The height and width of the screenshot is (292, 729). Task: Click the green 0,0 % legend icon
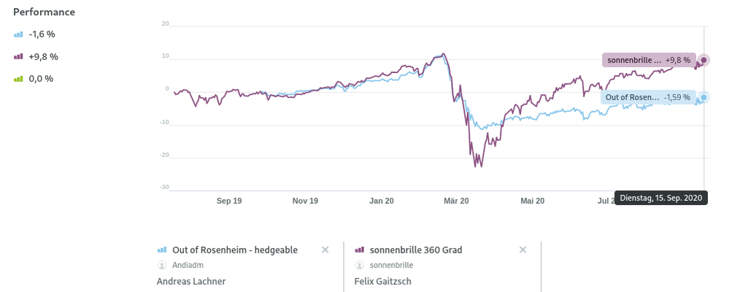pos(18,78)
